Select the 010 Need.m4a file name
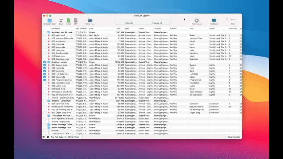Viewport: 283px width, 159px height. pos(58,56)
